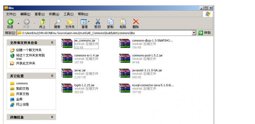Screen dimensions: 255x124
Task: Select the log4j-1.2.15.jar archive icon
Action: coord(67,88)
